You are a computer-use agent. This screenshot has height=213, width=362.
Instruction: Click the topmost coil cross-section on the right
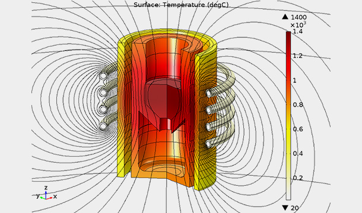[x=209, y=93]
